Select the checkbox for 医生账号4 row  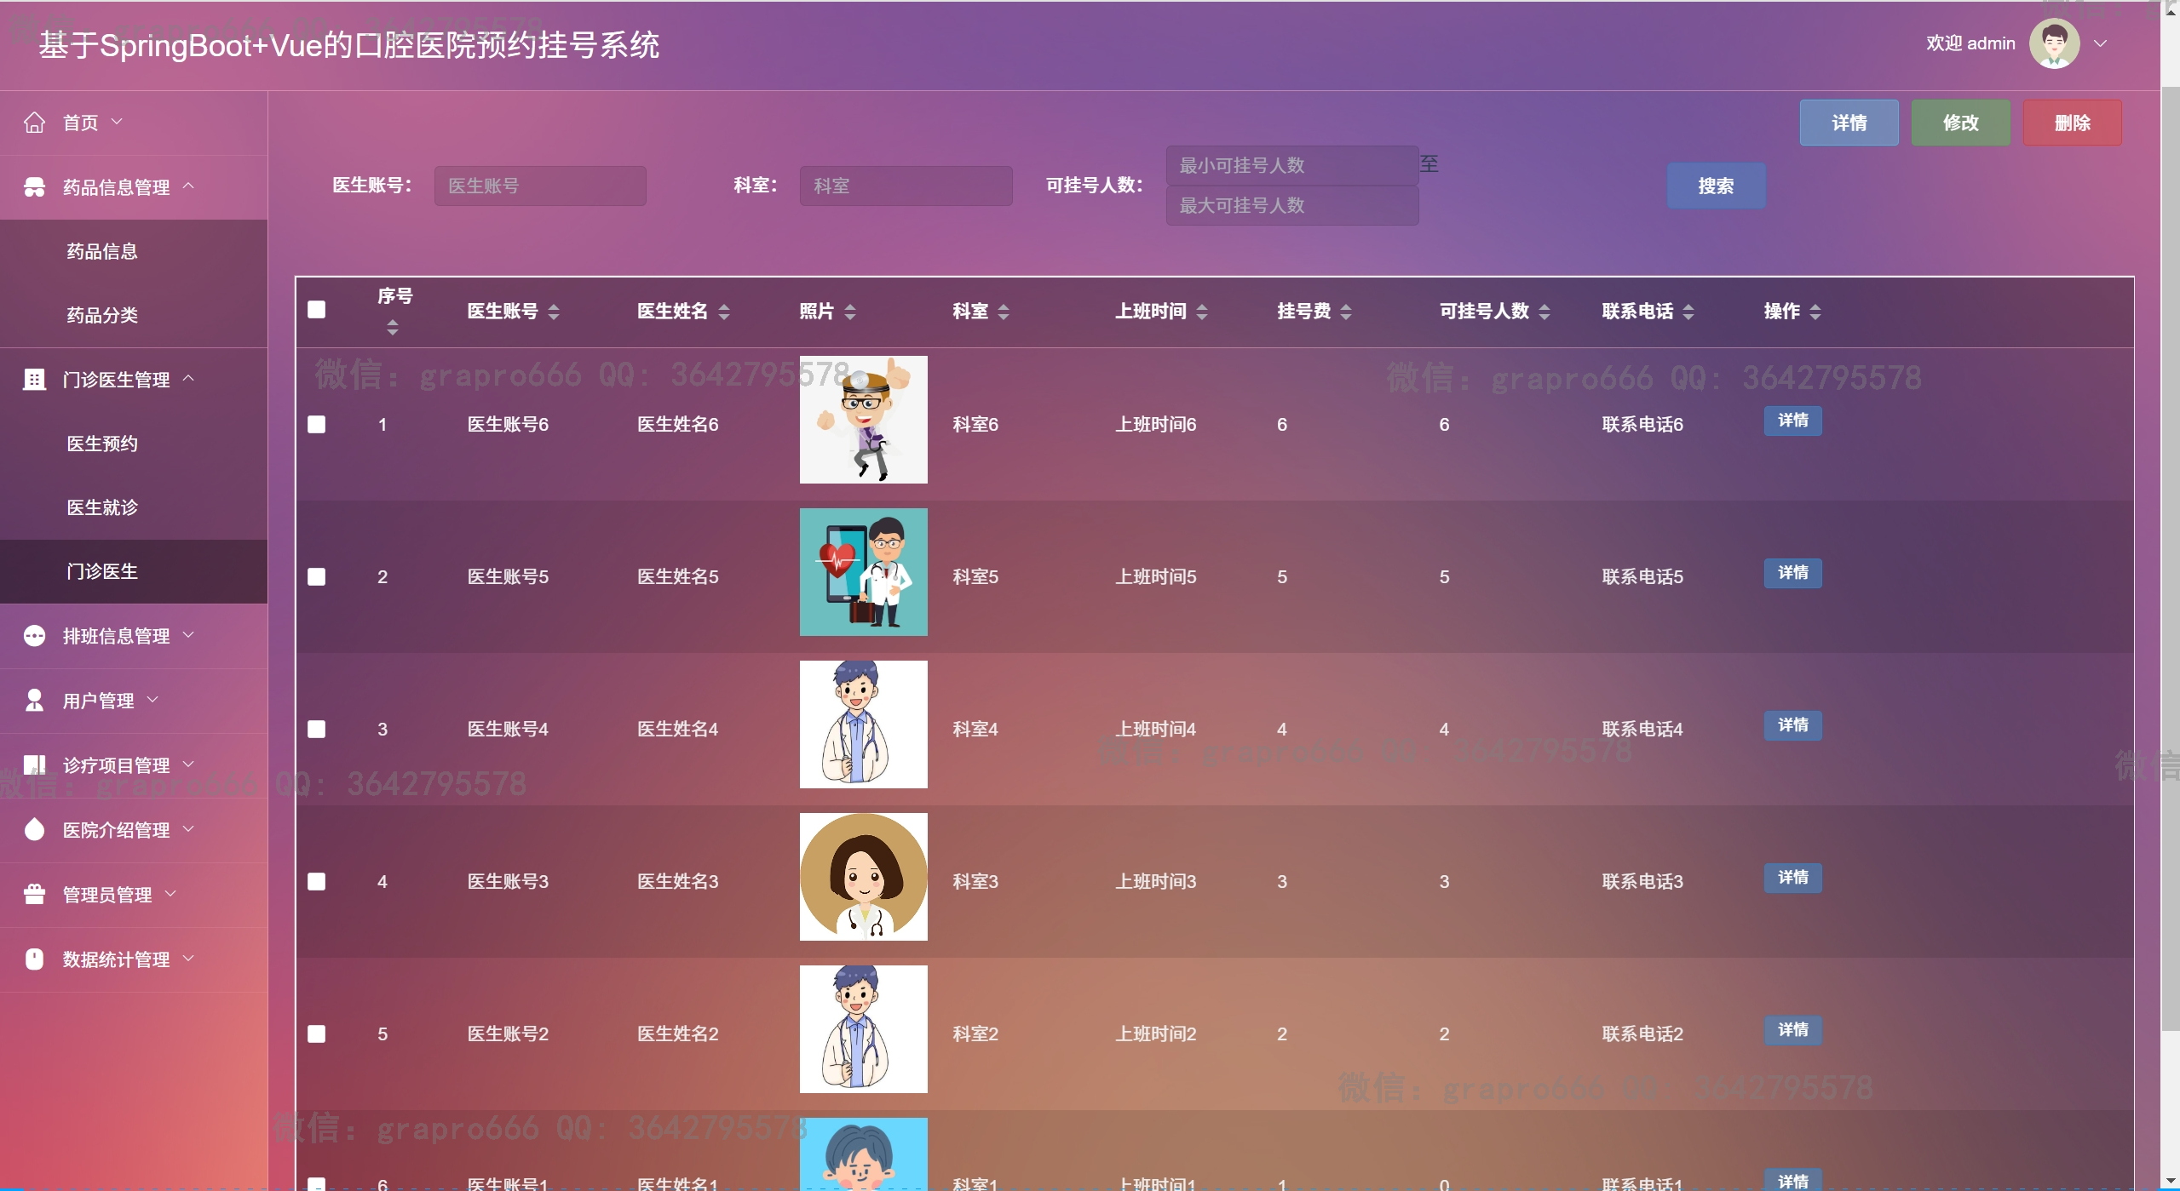click(x=316, y=729)
